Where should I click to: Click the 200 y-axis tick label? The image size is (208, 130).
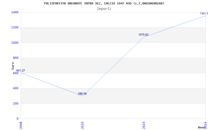coord(16,103)
